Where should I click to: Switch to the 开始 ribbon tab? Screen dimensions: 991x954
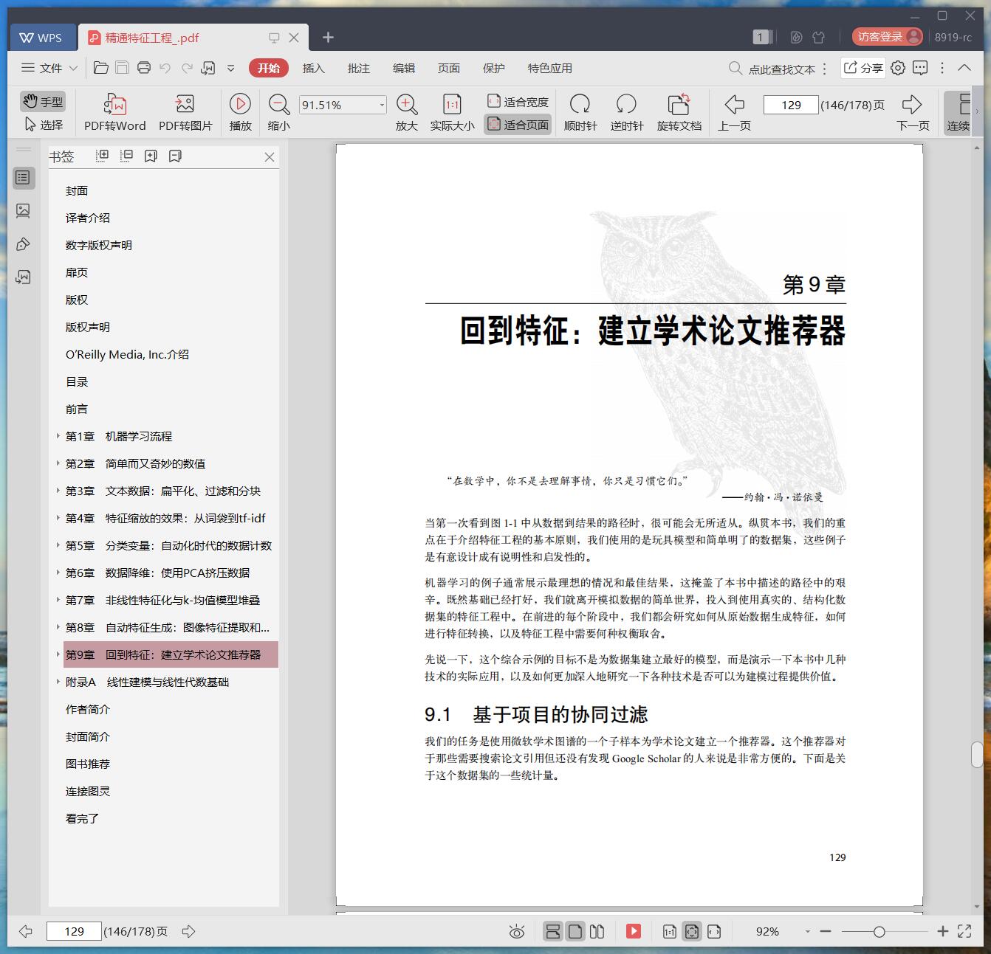coord(269,68)
